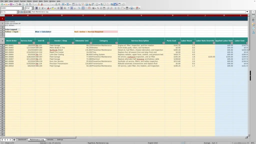256x144 pixels.
Task: Click the Merge and Center Cells icon
Action: coord(83,8)
